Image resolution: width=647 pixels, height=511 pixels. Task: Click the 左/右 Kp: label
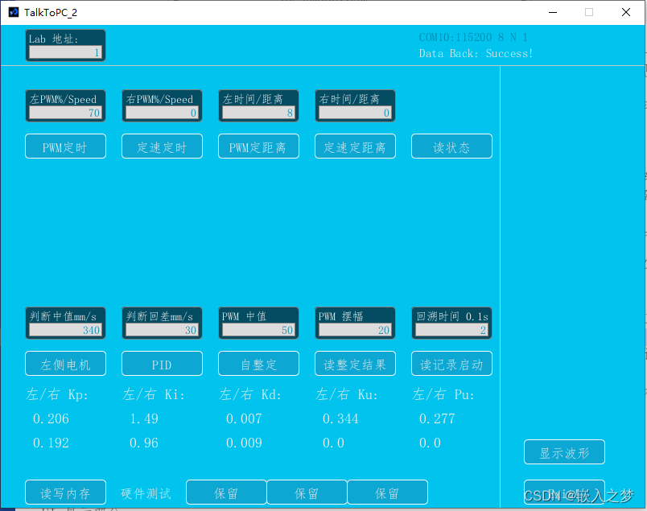(57, 394)
